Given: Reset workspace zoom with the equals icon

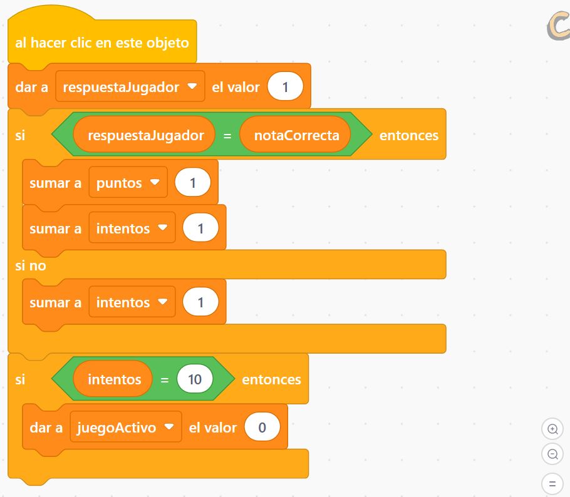Looking at the screenshot, I should tap(552, 484).
